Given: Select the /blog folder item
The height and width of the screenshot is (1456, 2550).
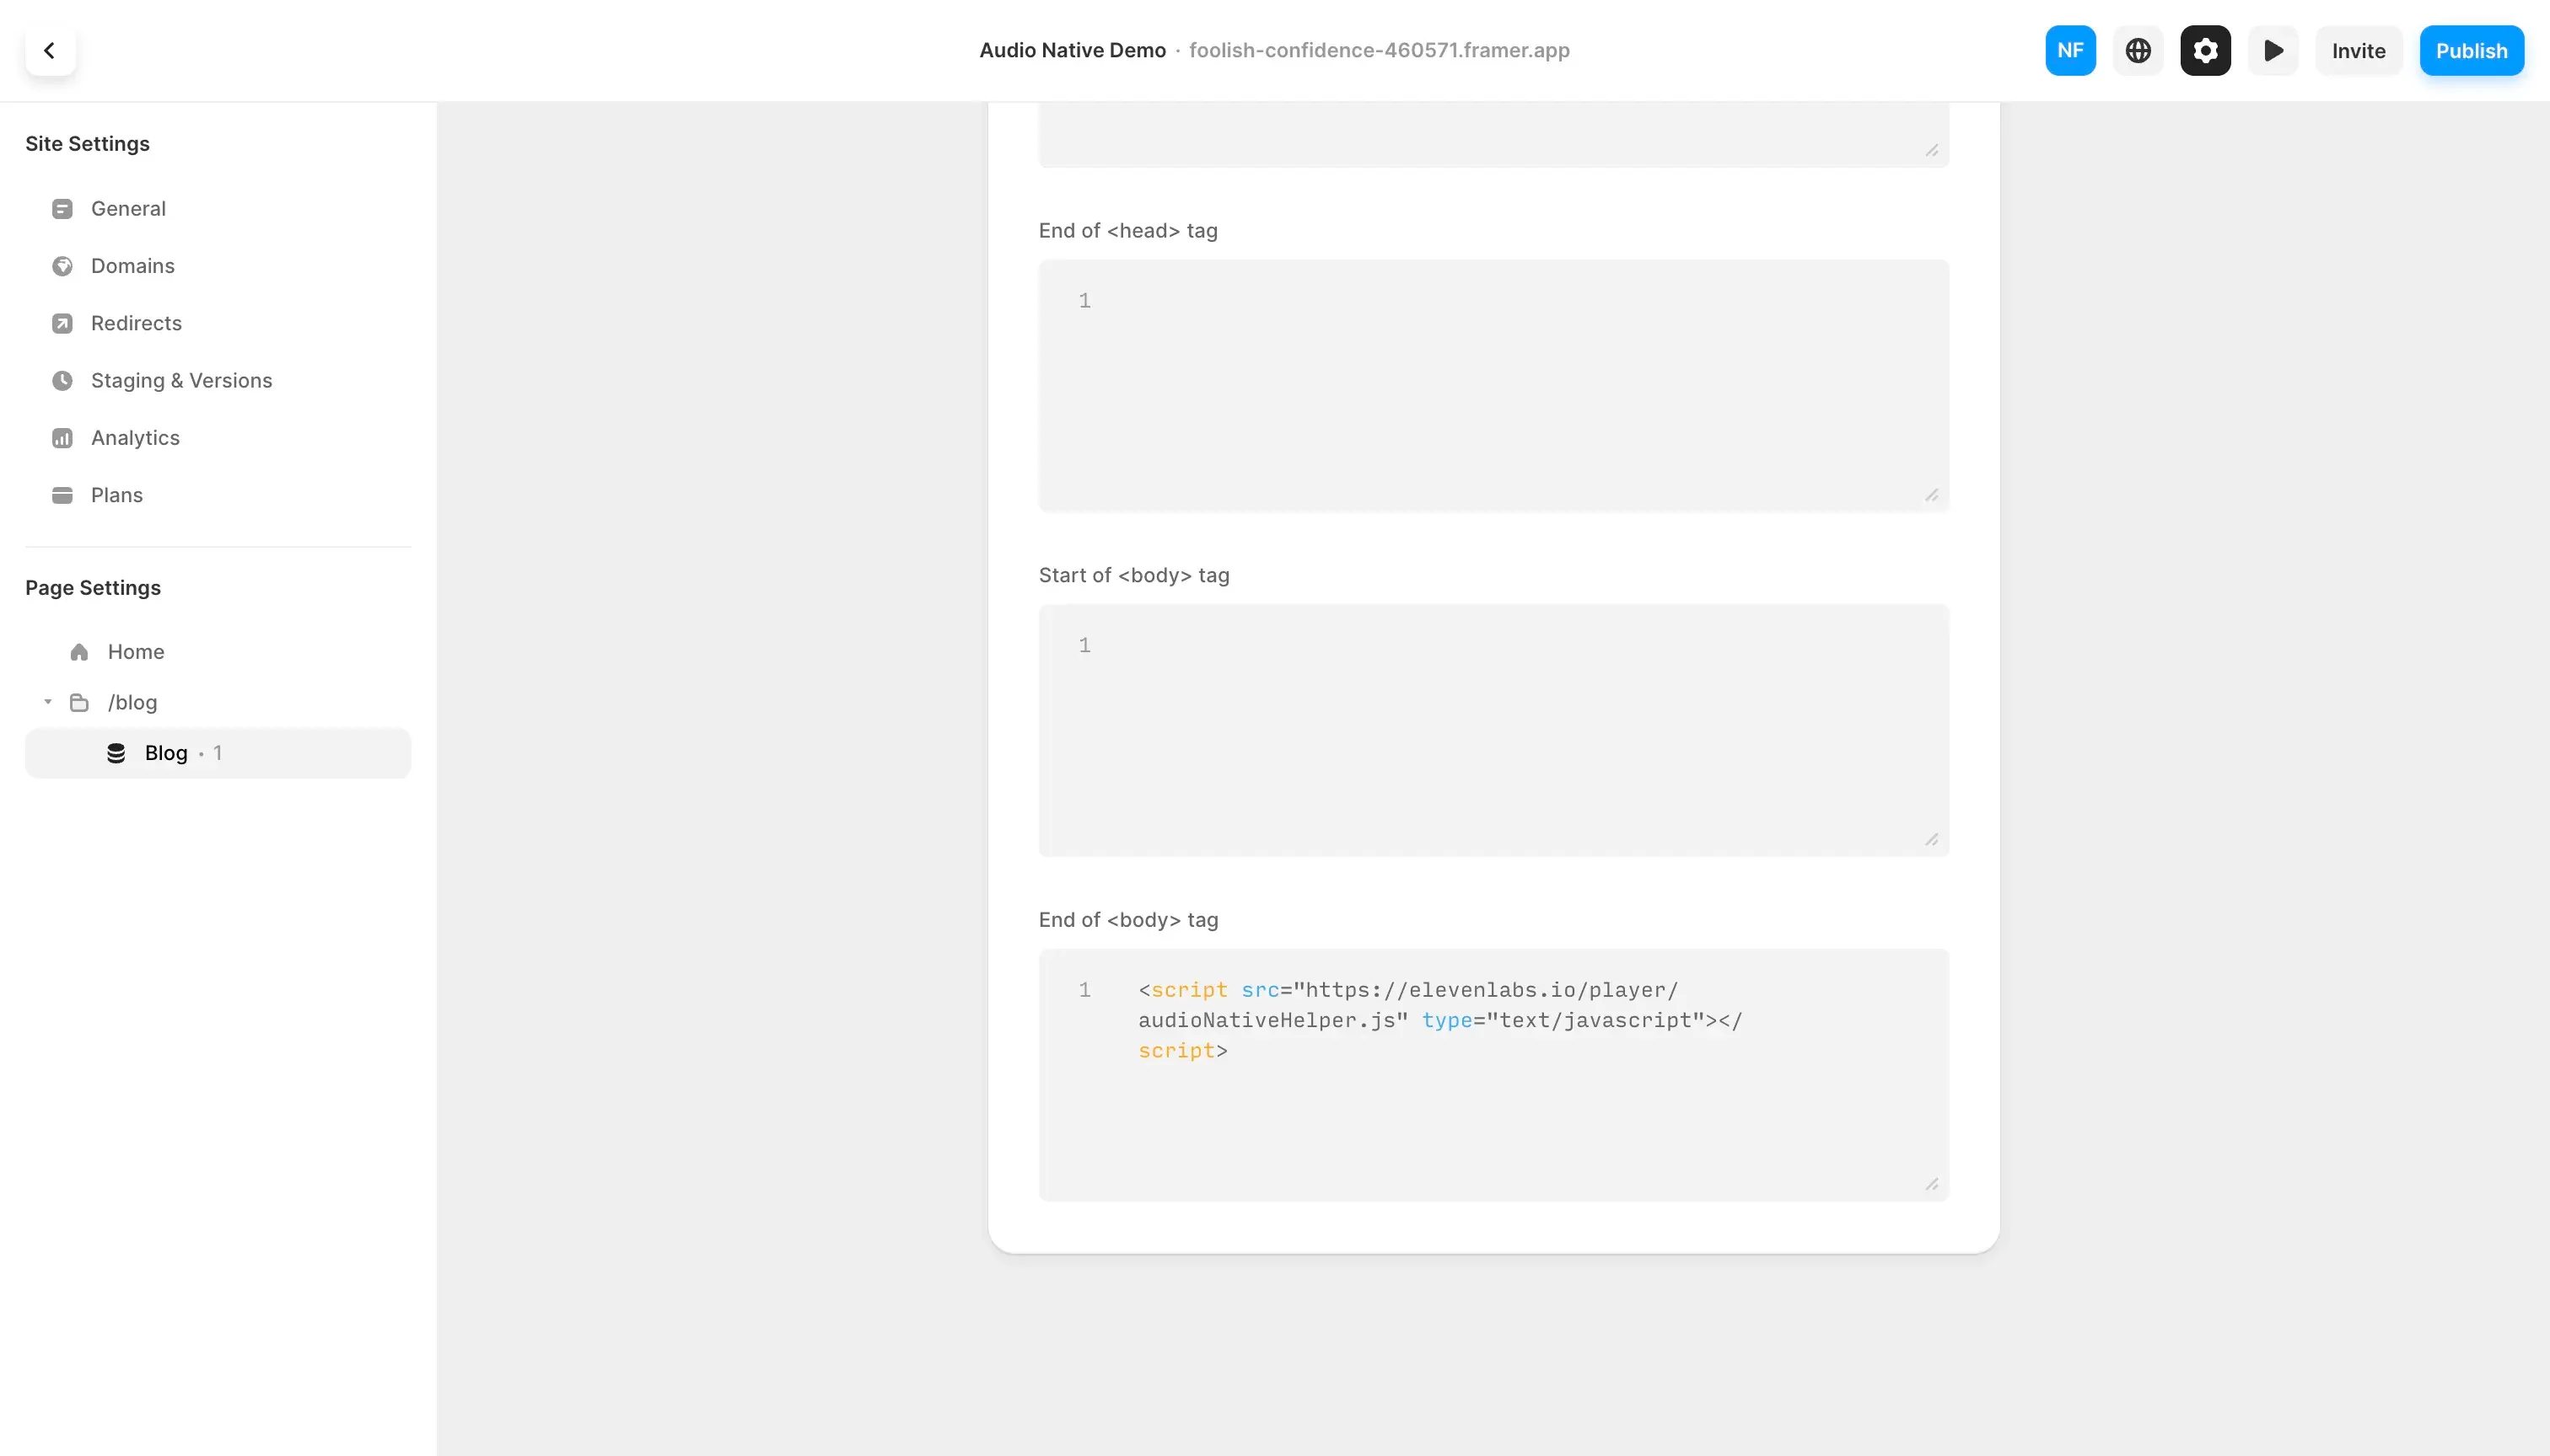Looking at the screenshot, I should tap(132, 702).
